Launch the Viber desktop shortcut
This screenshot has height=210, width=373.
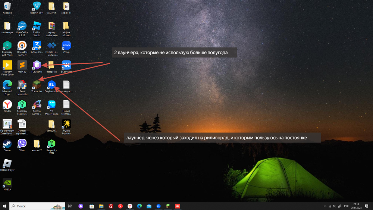(x=22, y=145)
